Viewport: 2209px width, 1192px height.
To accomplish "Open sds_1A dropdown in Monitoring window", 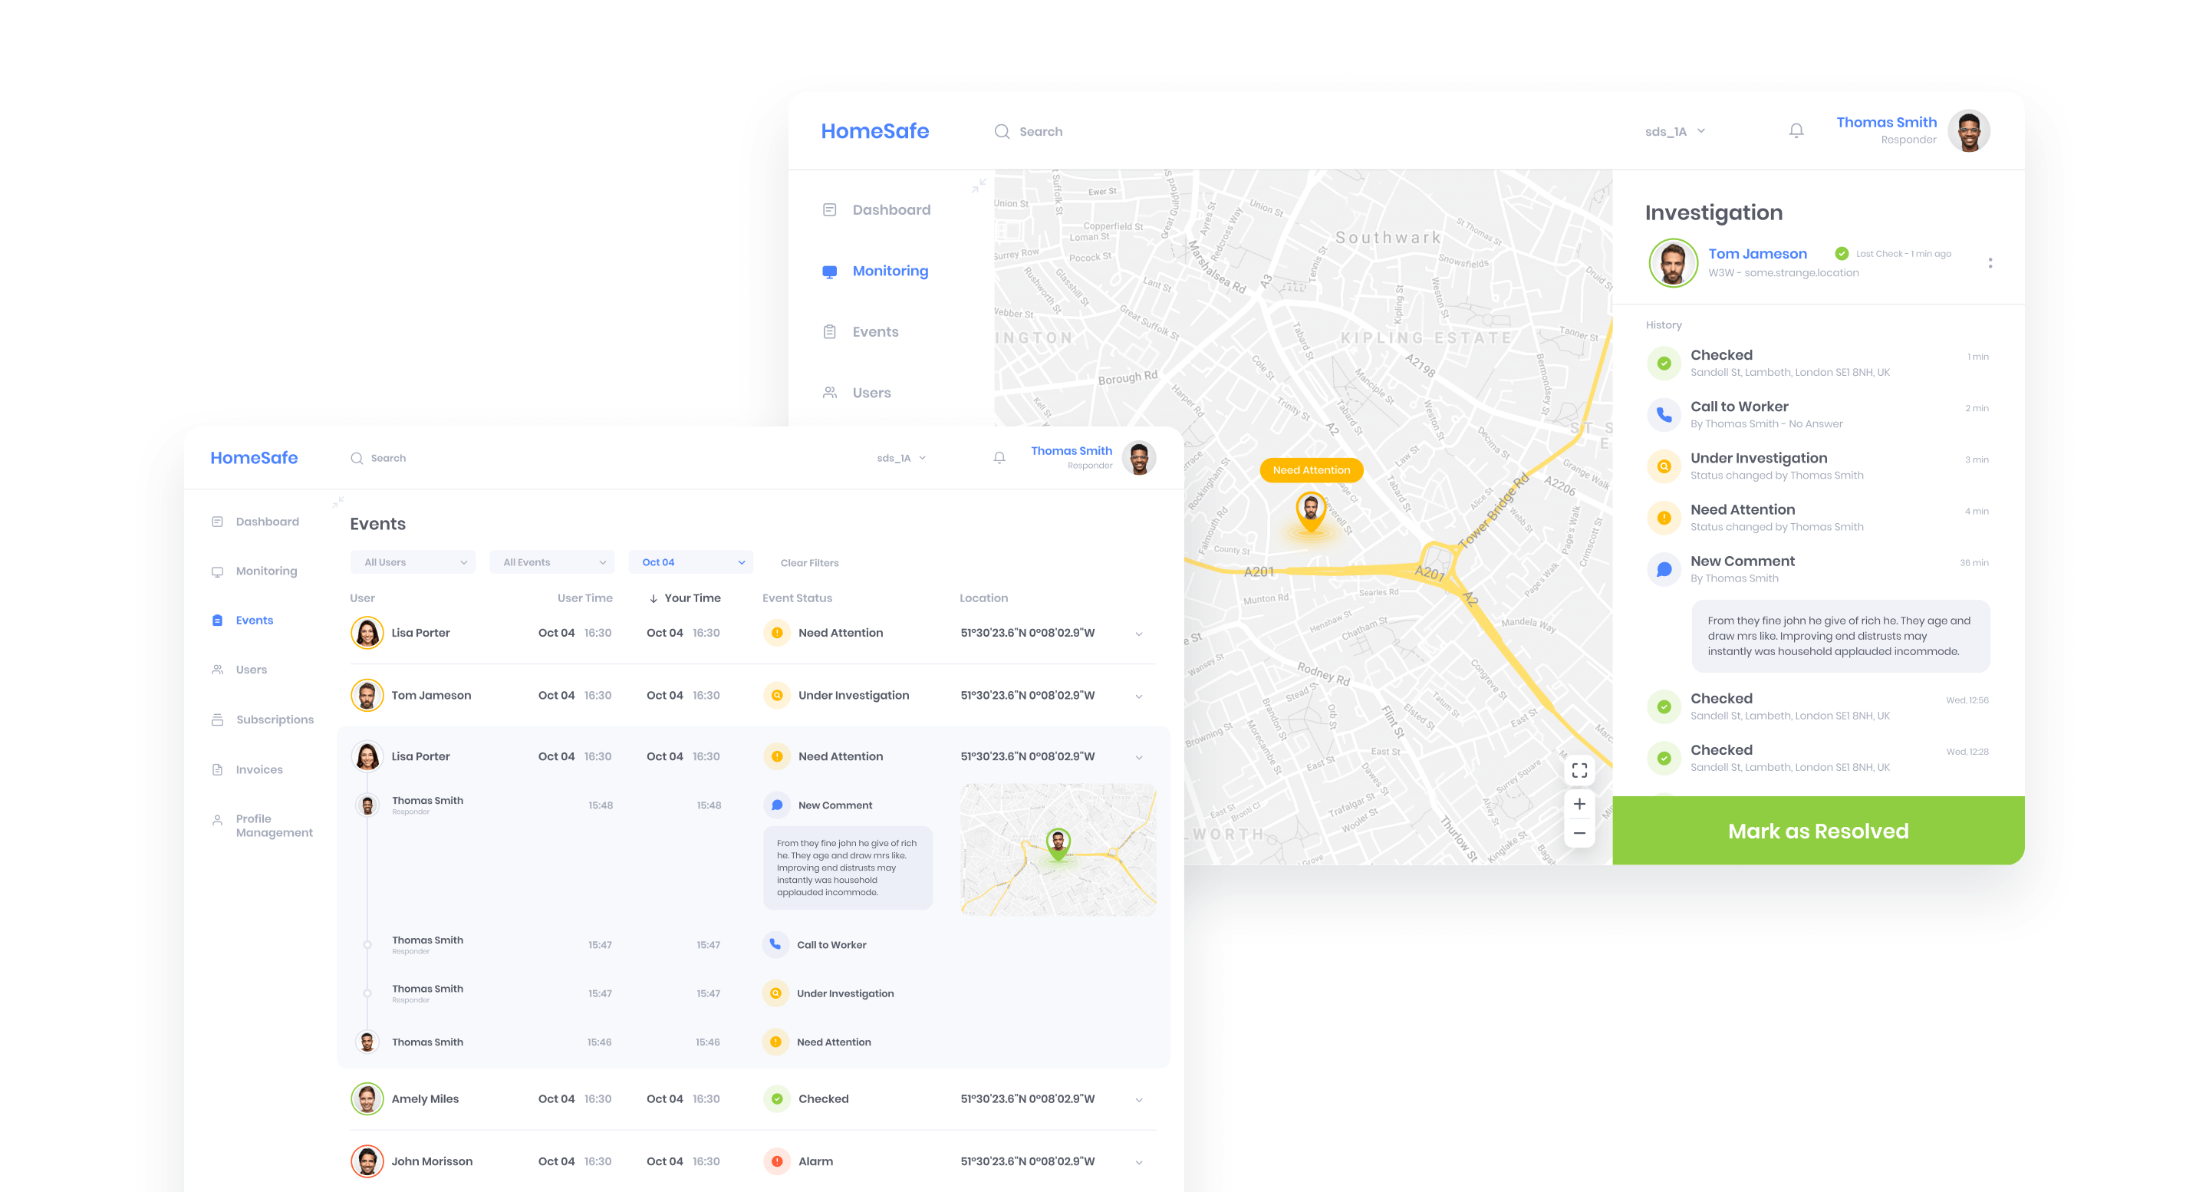I will coord(1674,131).
